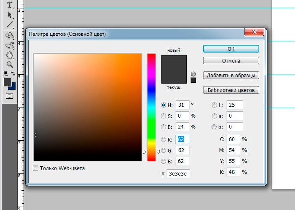Confirm color with the OK button

pos(231,49)
